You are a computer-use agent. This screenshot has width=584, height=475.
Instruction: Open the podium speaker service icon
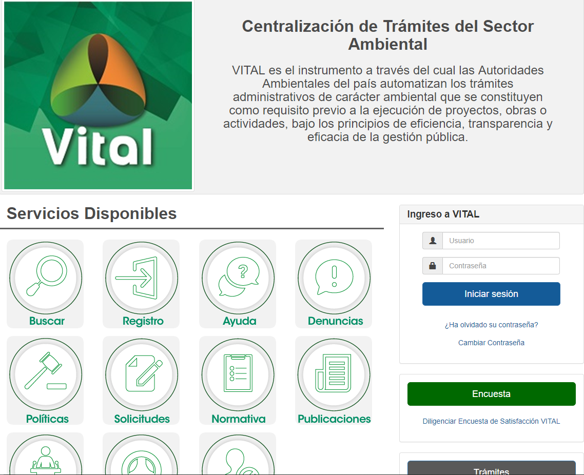(46, 455)
